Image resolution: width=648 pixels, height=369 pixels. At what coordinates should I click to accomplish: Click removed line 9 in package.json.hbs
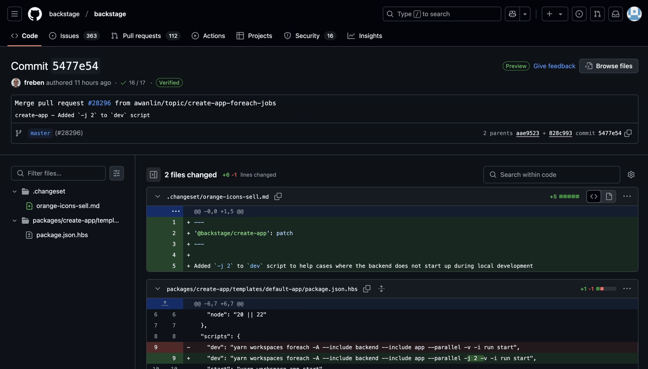coord(392,347)
